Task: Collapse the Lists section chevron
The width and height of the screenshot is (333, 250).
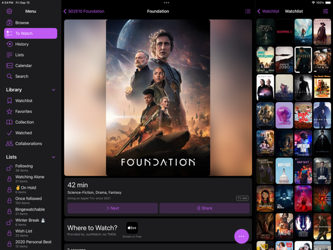Action: tap(54, 157)
